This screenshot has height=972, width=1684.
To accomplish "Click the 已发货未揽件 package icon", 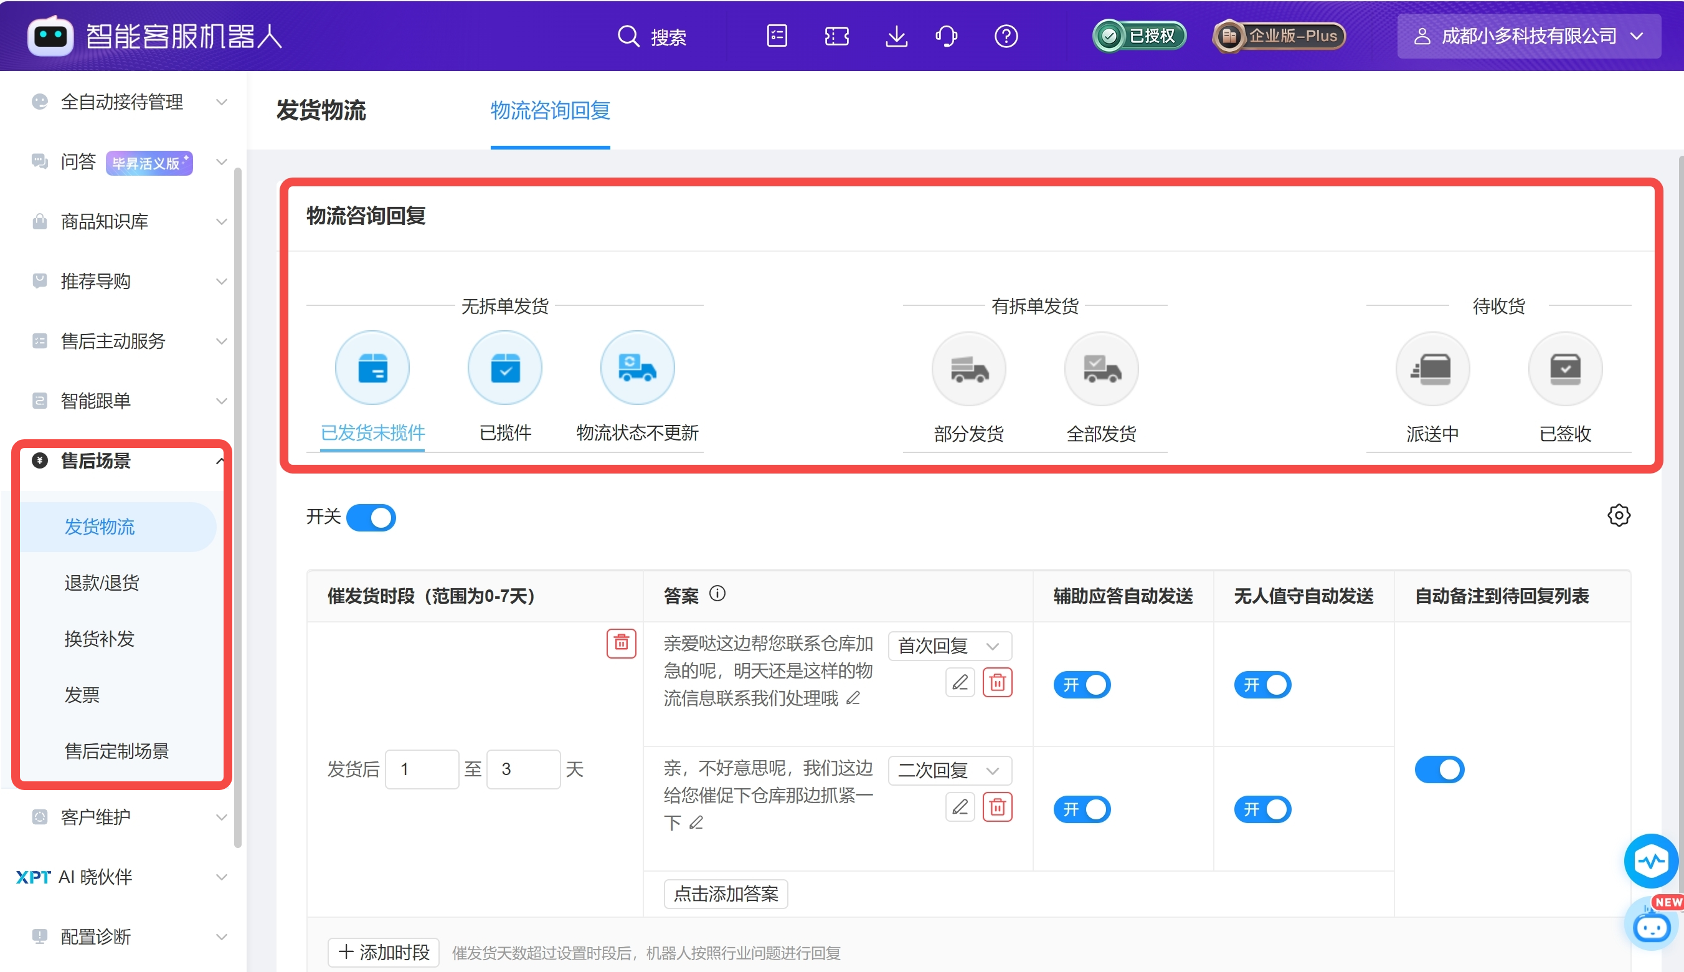I will 372,368.
